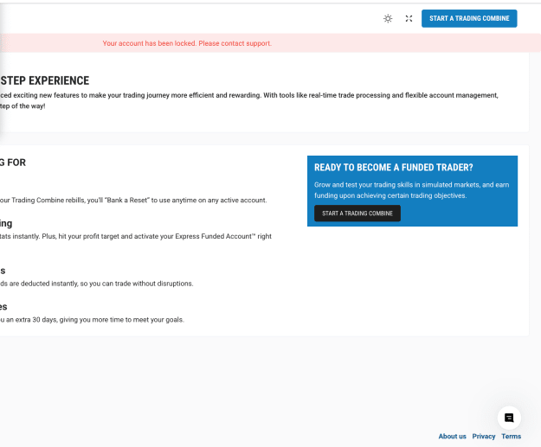
Task: Click the Step Experience heading text
Action: [x=45, y=80]
